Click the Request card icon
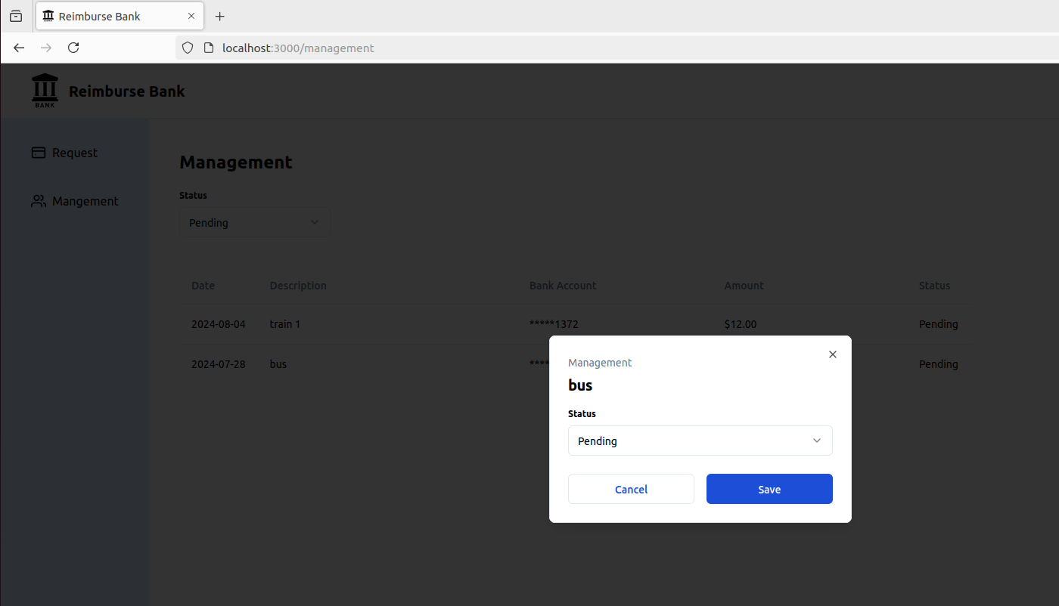The width and height of the screenshot is (1059, 606). (x=39, y=153)
